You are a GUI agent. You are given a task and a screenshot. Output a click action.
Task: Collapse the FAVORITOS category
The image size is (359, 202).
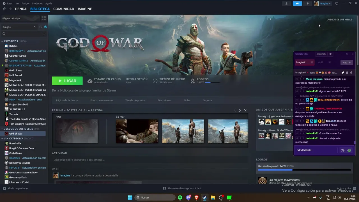[3, 41]
